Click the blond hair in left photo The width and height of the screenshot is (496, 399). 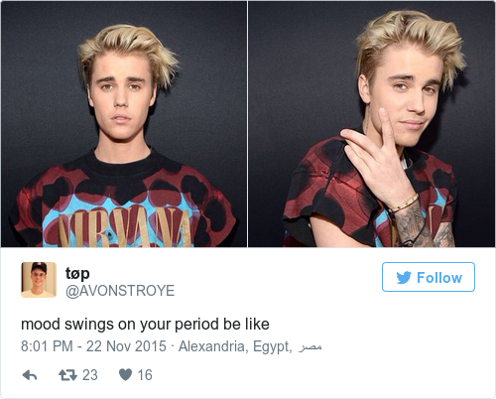pyautogui.click(x=129, y=50)
